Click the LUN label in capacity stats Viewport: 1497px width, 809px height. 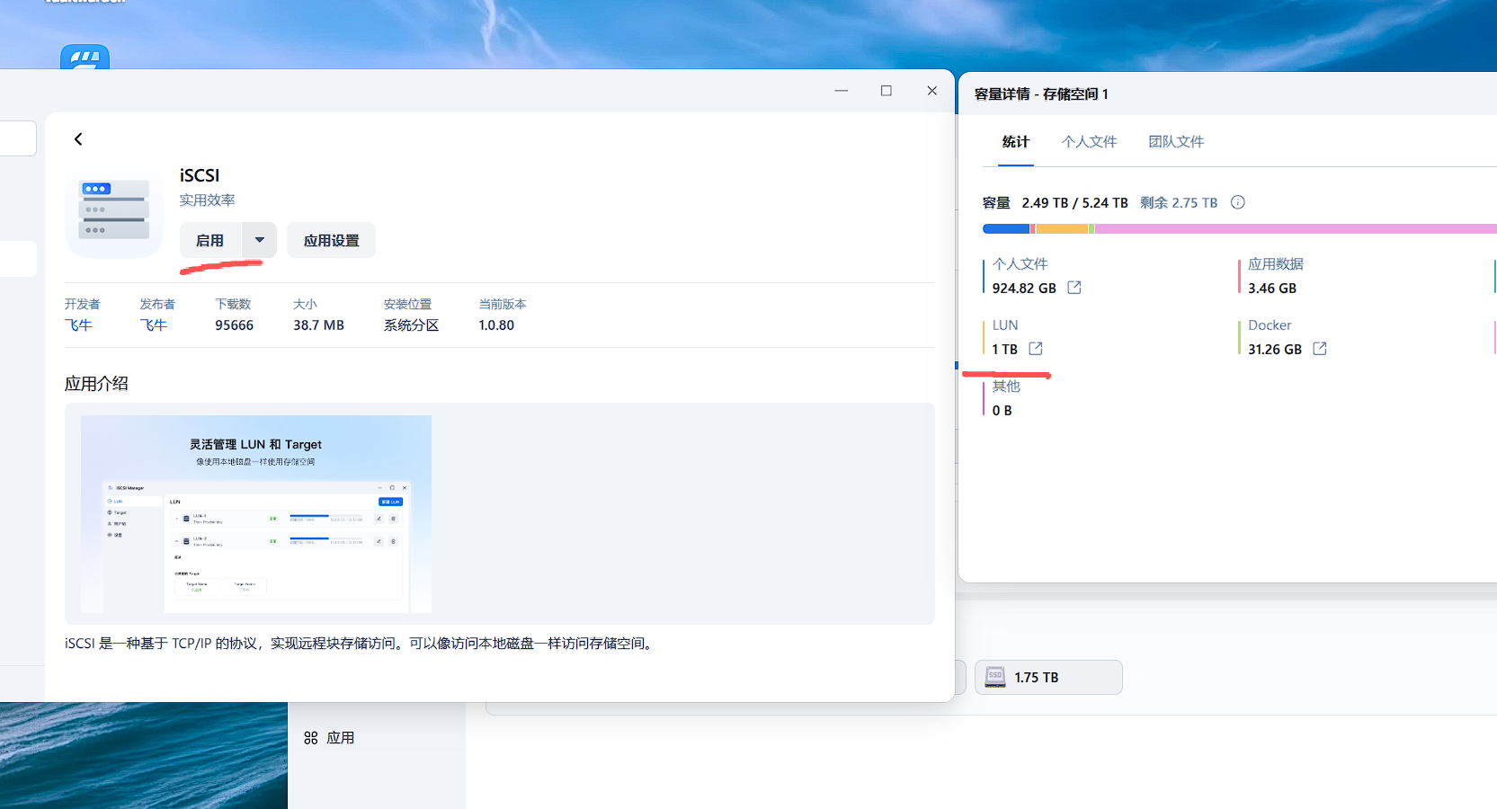point(1005,325)
